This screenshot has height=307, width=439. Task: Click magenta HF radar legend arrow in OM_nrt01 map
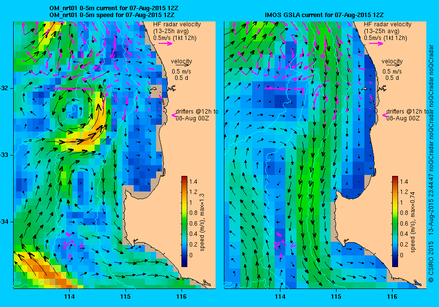165,43
